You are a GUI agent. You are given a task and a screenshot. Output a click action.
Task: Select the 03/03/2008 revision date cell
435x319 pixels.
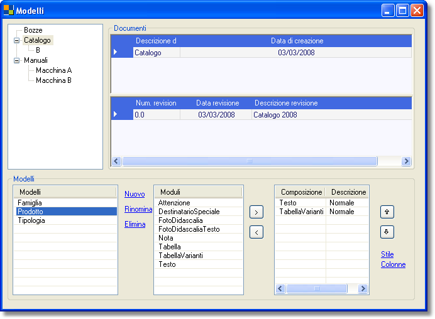coord(216,114)
